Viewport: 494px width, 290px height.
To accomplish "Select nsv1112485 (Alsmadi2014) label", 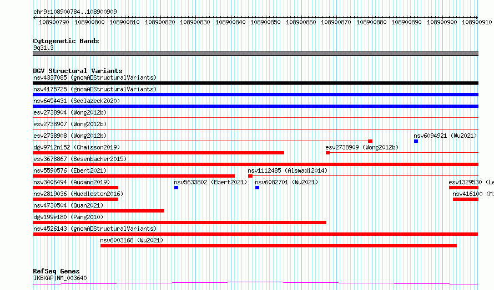I will [x=288, y=170].
